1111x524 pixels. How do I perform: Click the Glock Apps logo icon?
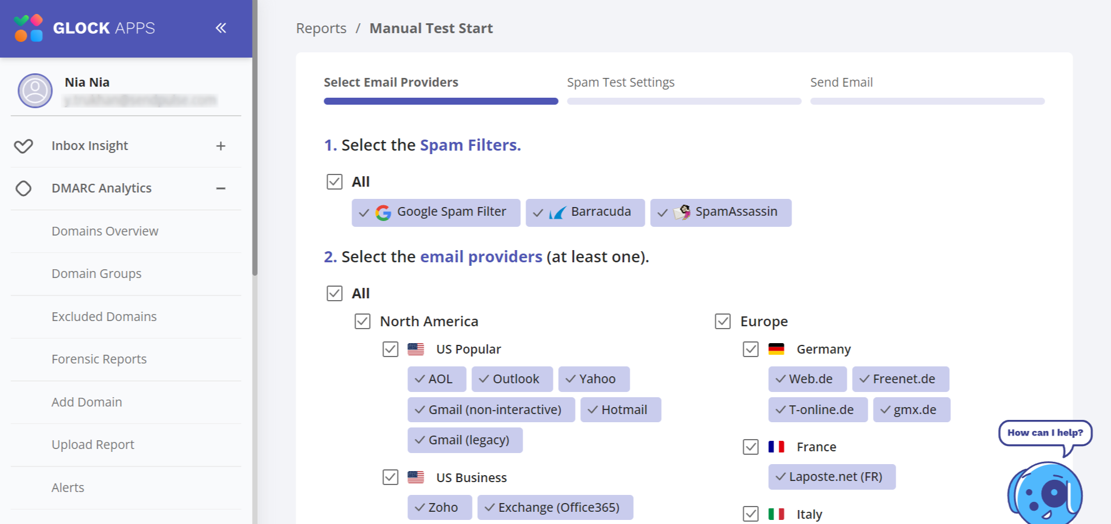tap(29, 28)
